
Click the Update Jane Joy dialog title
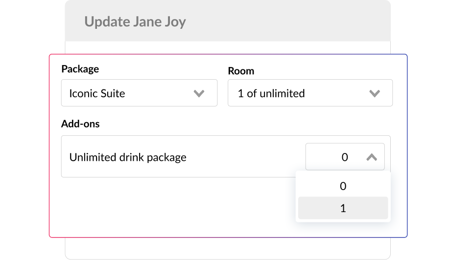(x=135, y=22)
